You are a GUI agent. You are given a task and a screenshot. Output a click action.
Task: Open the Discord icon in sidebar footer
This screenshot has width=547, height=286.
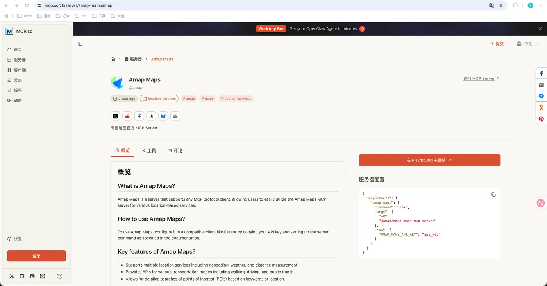click(32, 276)
